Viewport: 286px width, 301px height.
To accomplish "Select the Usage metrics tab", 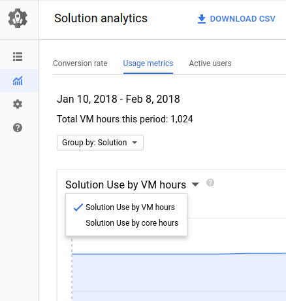I will [x=148, y=63].
